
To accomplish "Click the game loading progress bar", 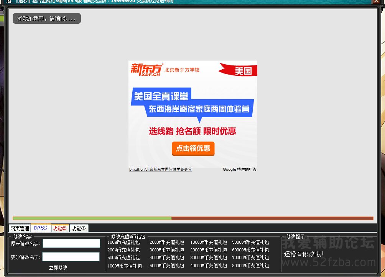I will coord(192,218).
